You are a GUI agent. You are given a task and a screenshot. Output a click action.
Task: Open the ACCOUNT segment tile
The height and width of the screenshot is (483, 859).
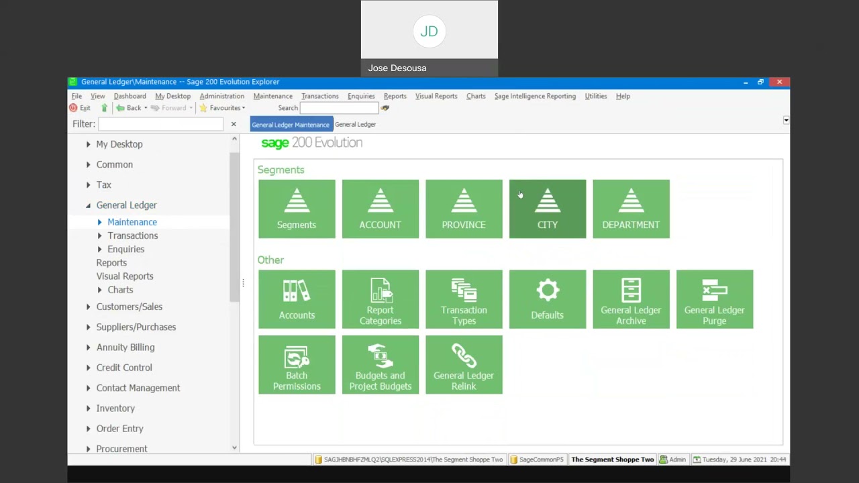(380, 209)
